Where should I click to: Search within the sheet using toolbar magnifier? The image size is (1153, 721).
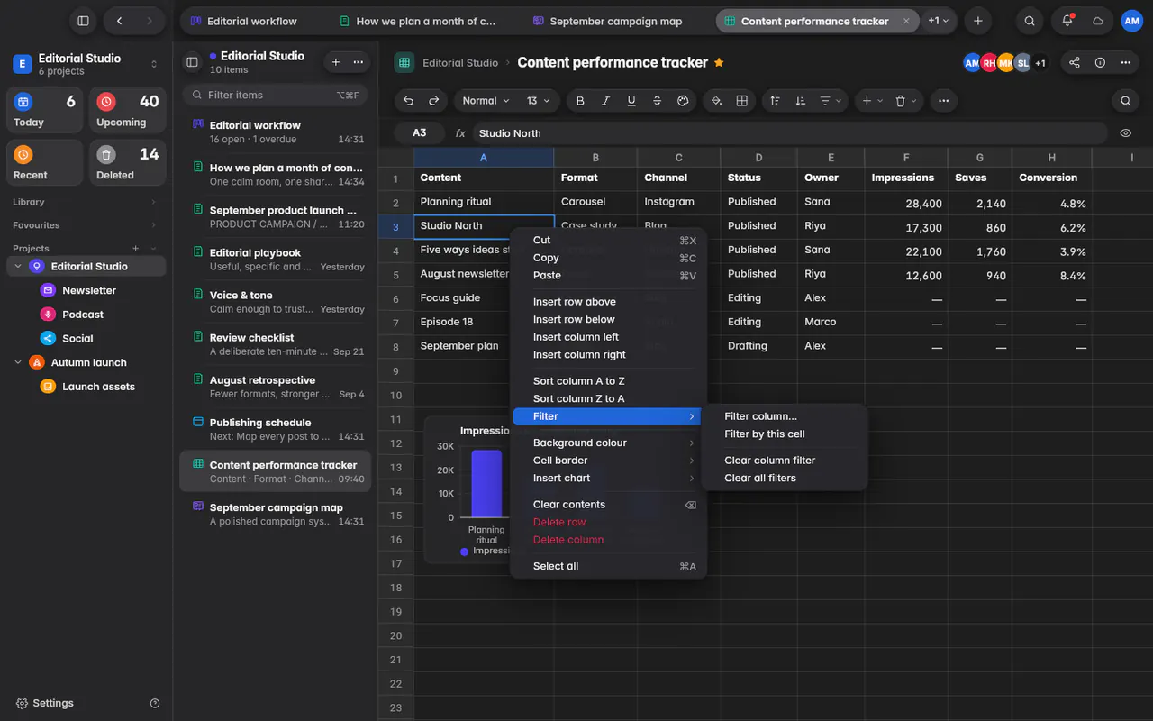(x=1125, y=101)
